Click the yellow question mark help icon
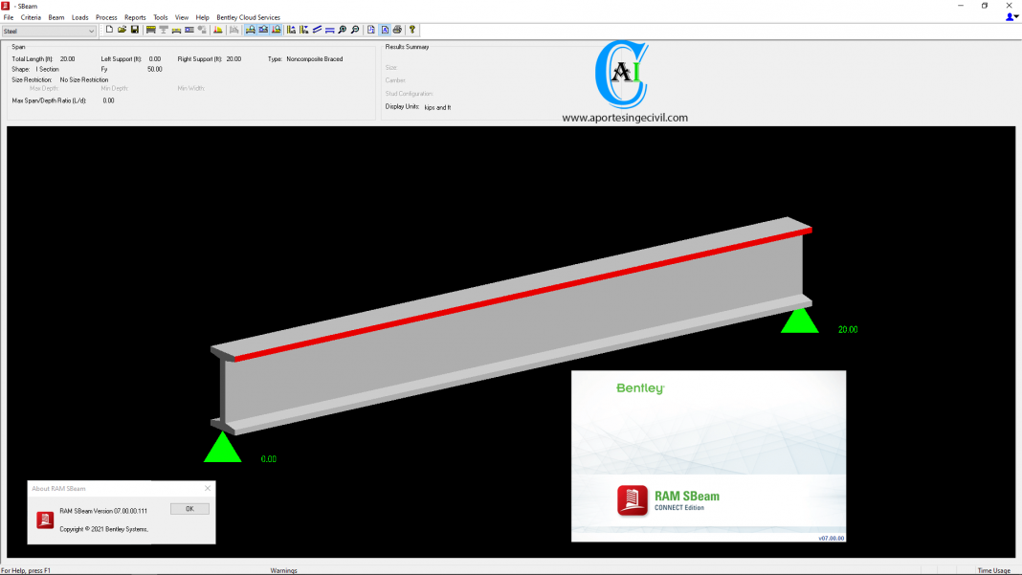This screenshot has width=1022, height=575. (x=412, y=30)
